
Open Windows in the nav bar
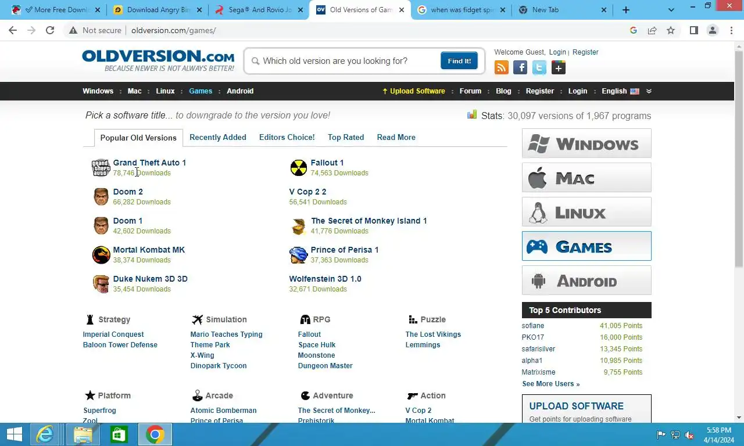point(98,91)
